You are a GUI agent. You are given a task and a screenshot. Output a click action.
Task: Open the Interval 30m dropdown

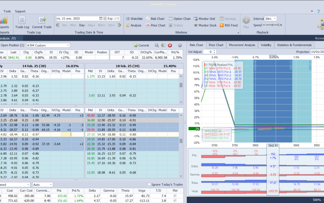[275, 19]
